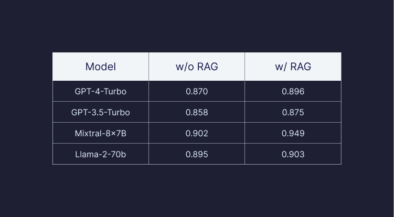Viewport: 394px width, 217px height.
Task: Click the w/o RAG column header
Action: point(197,67)
